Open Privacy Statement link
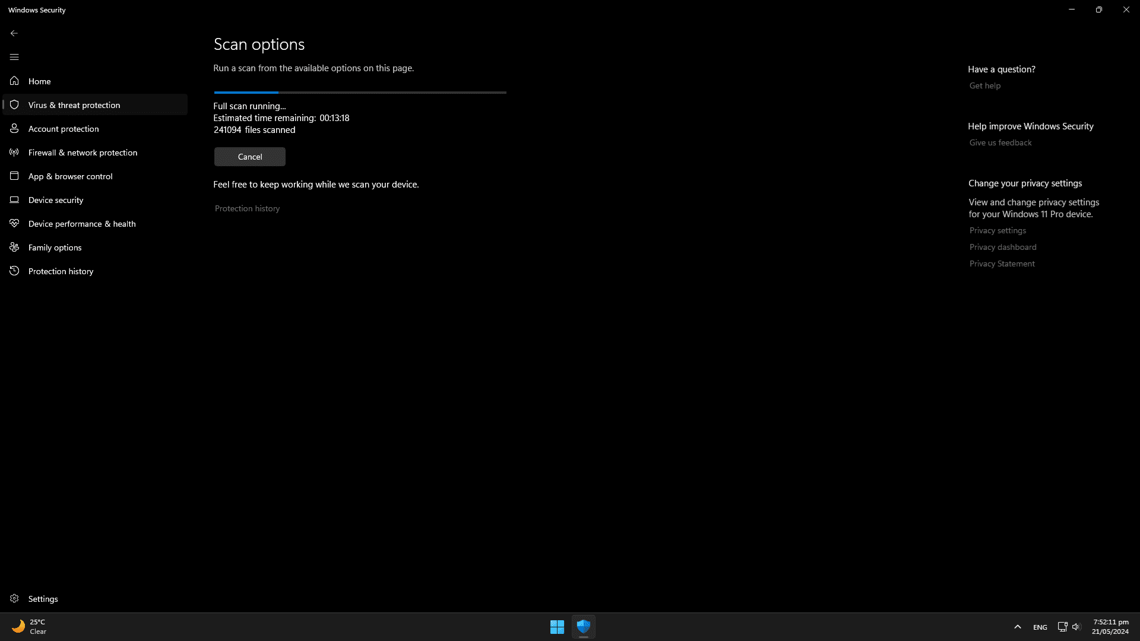Screen dimensions: 1140x641 coord(1002,264)
